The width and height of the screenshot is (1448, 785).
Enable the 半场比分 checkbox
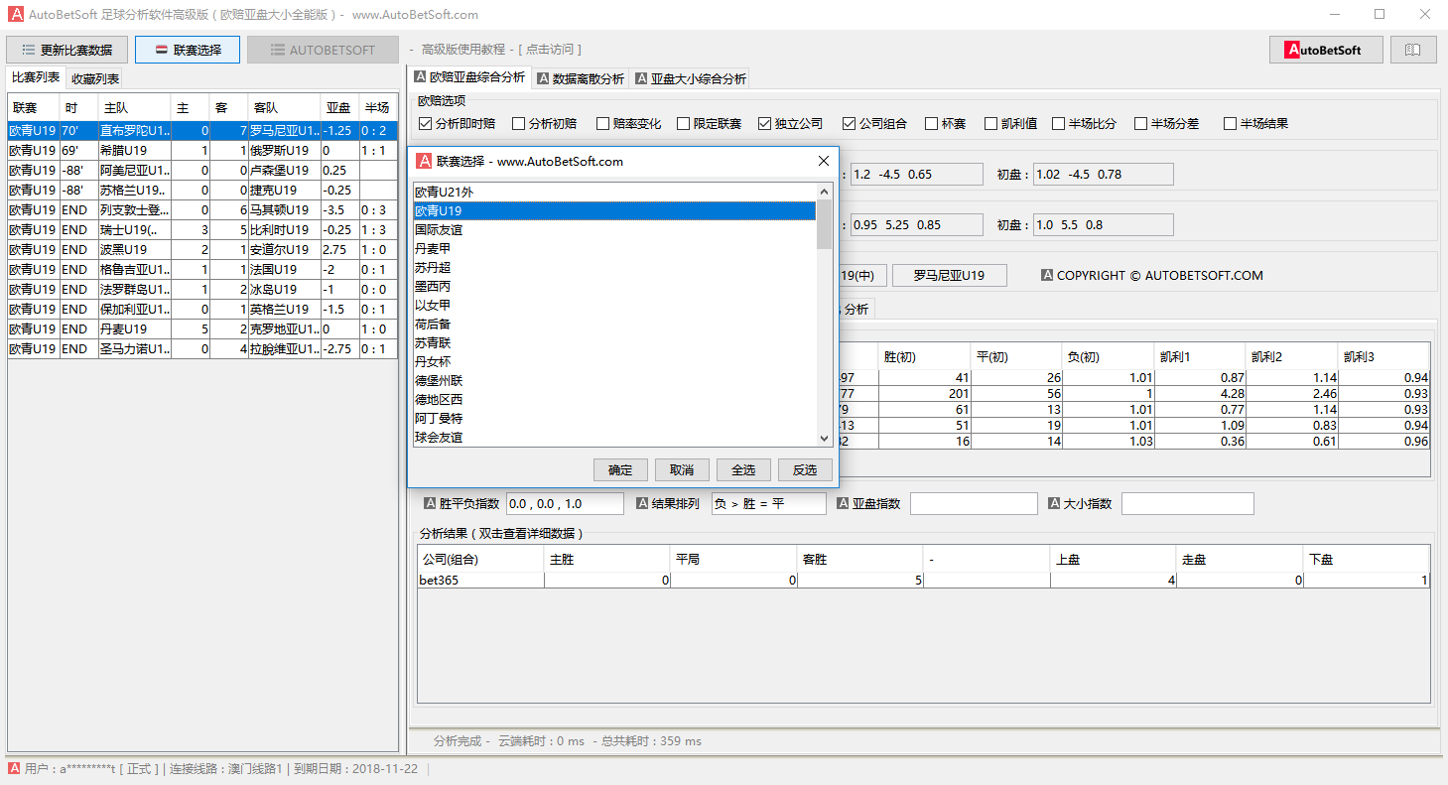[x=1084, y=124]
